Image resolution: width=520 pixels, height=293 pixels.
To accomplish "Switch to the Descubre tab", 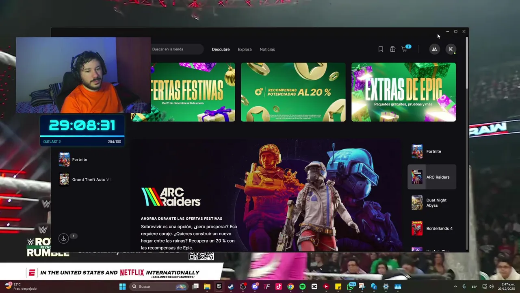I will tap(221, 49).
